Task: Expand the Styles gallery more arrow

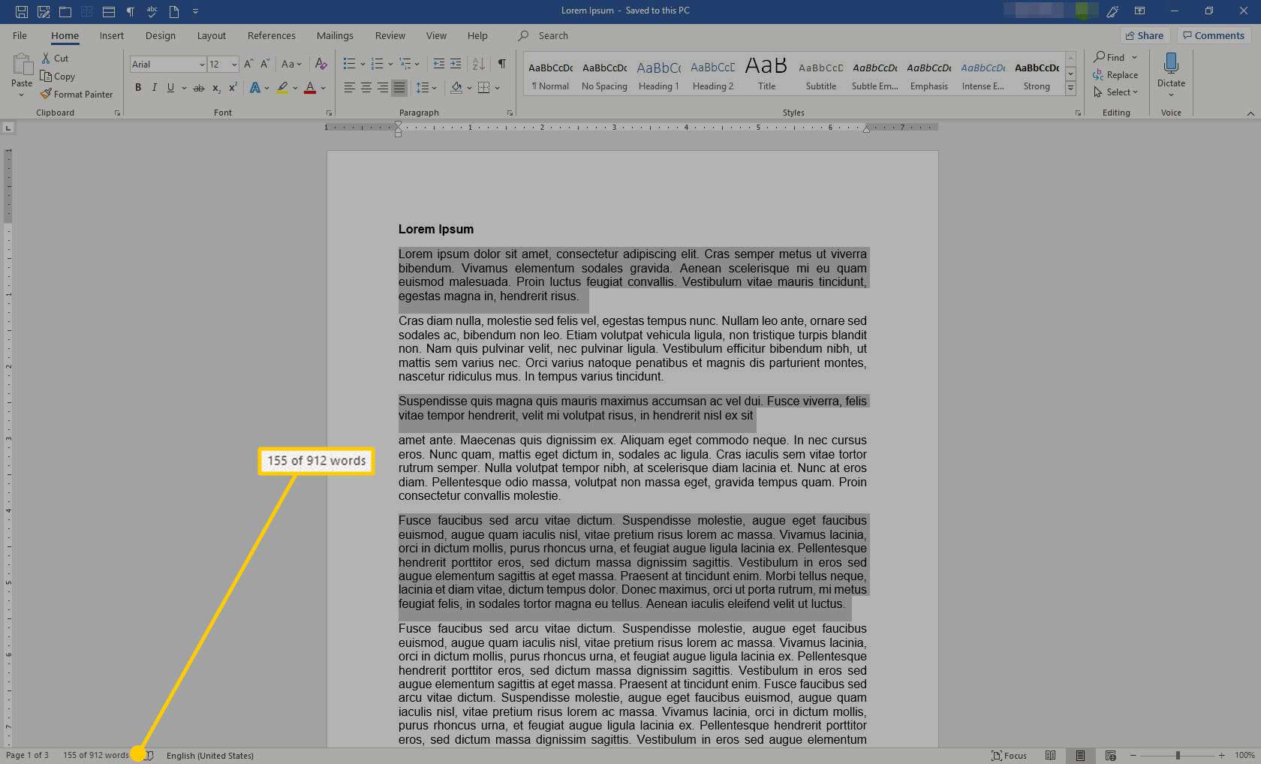Action: [x=1071, y=89]
